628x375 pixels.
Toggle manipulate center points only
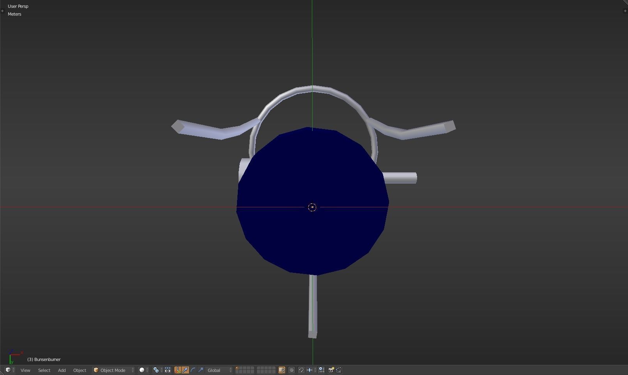(x=168, y=370)
